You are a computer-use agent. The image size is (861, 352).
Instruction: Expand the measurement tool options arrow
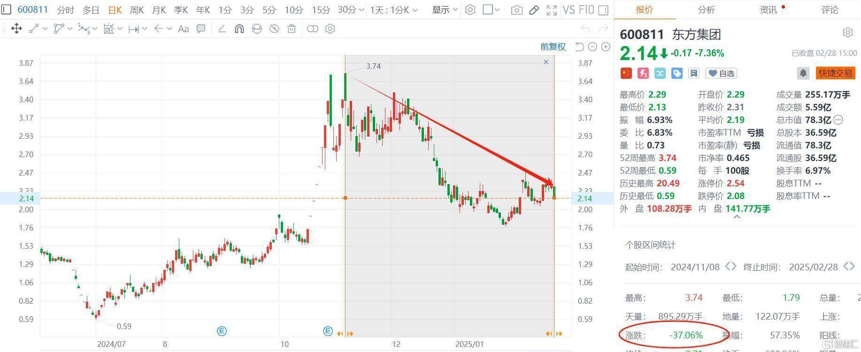point(145,29)
